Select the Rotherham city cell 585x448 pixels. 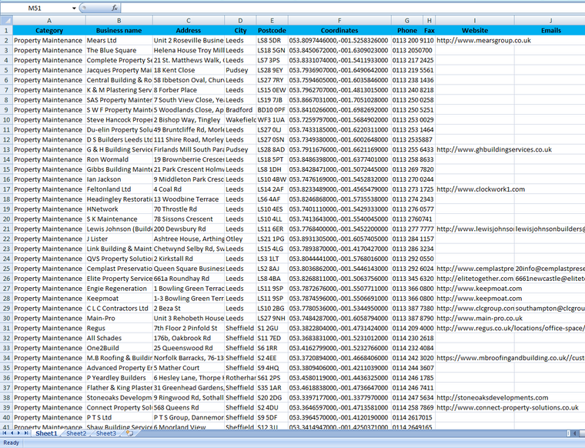(240, 378)
